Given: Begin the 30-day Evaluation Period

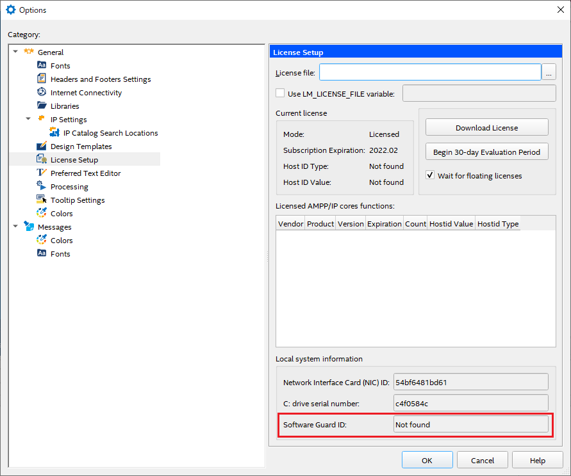Looking at the screenshot, I should click(x=486, y=152).
